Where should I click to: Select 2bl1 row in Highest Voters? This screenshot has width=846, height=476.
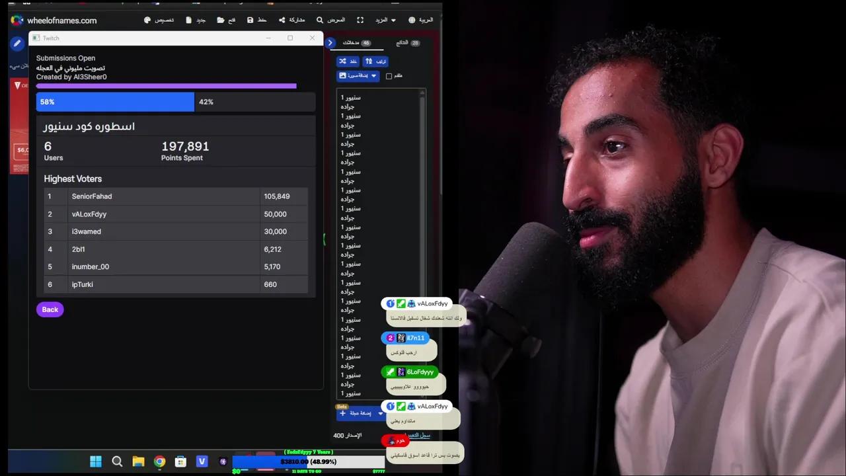(x=176, y=249)
